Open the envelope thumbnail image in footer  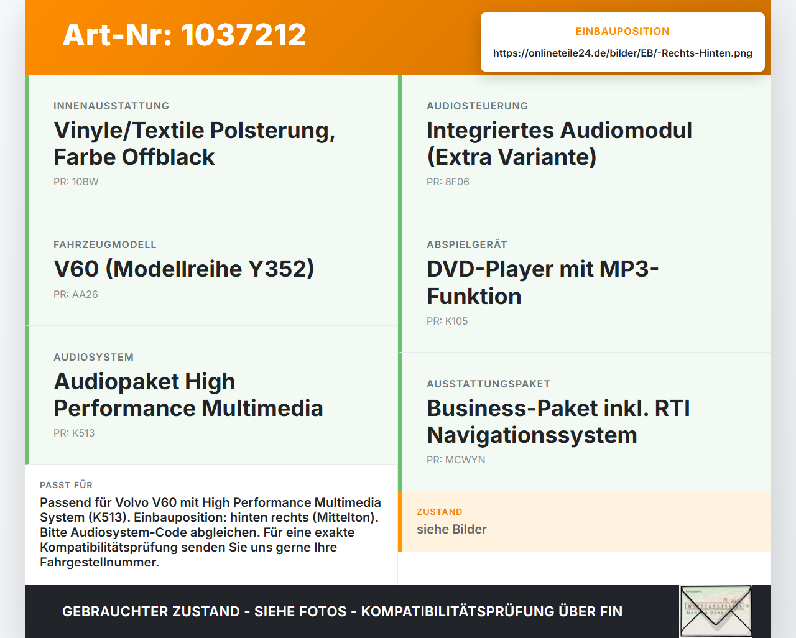click(716, 611)
